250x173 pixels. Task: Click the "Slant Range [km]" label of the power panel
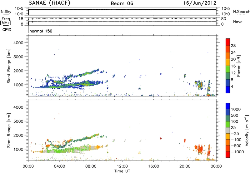[9, 66]
